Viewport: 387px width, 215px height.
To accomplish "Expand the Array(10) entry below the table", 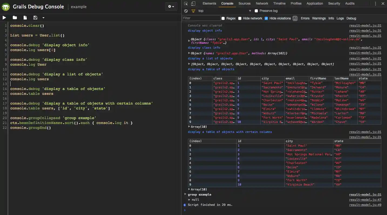I will [189, 126].
